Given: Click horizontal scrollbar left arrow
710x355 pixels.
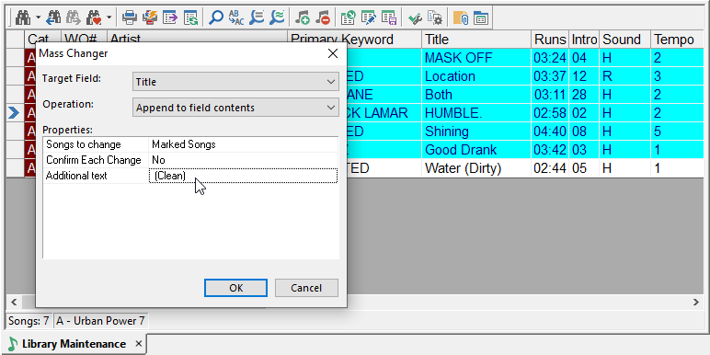Looking at the screenshot, I should [14, 302].
